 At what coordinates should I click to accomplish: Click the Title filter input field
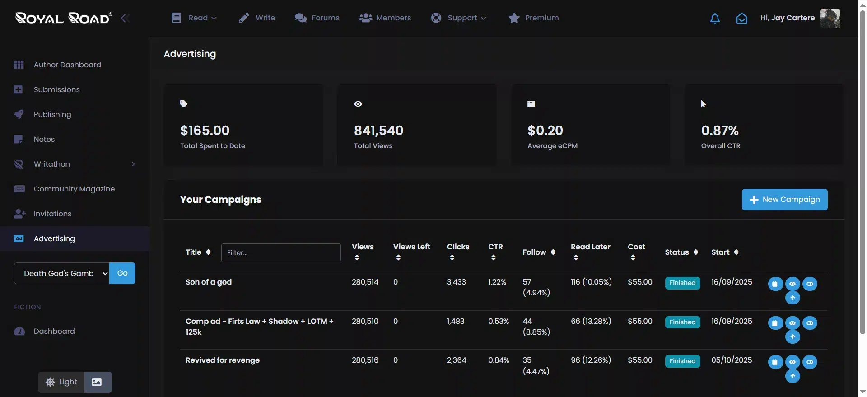tap(281, 252)
